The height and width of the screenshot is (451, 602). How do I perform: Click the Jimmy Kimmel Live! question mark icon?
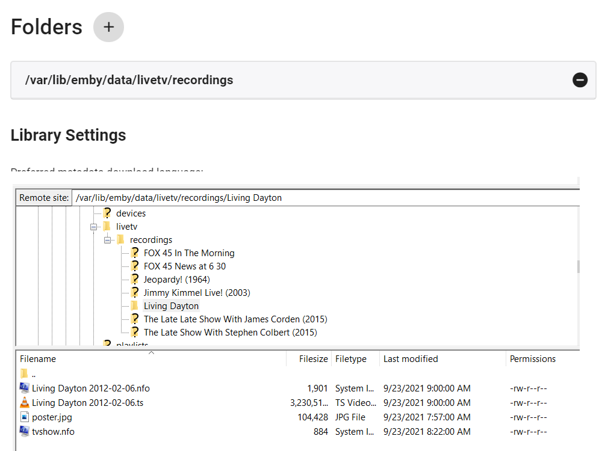(x=135, y=293)
